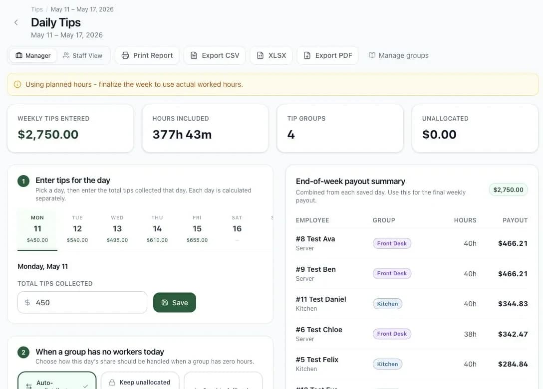Screen dimensions: 543x389
Task: Click the Monday, May 11 heading
Action: (x=42, y=266)
